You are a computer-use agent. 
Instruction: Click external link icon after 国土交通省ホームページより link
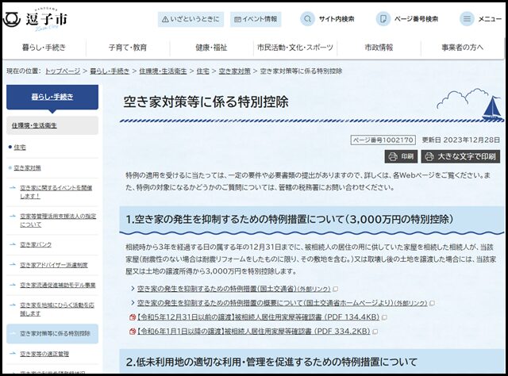pos(432,303)
